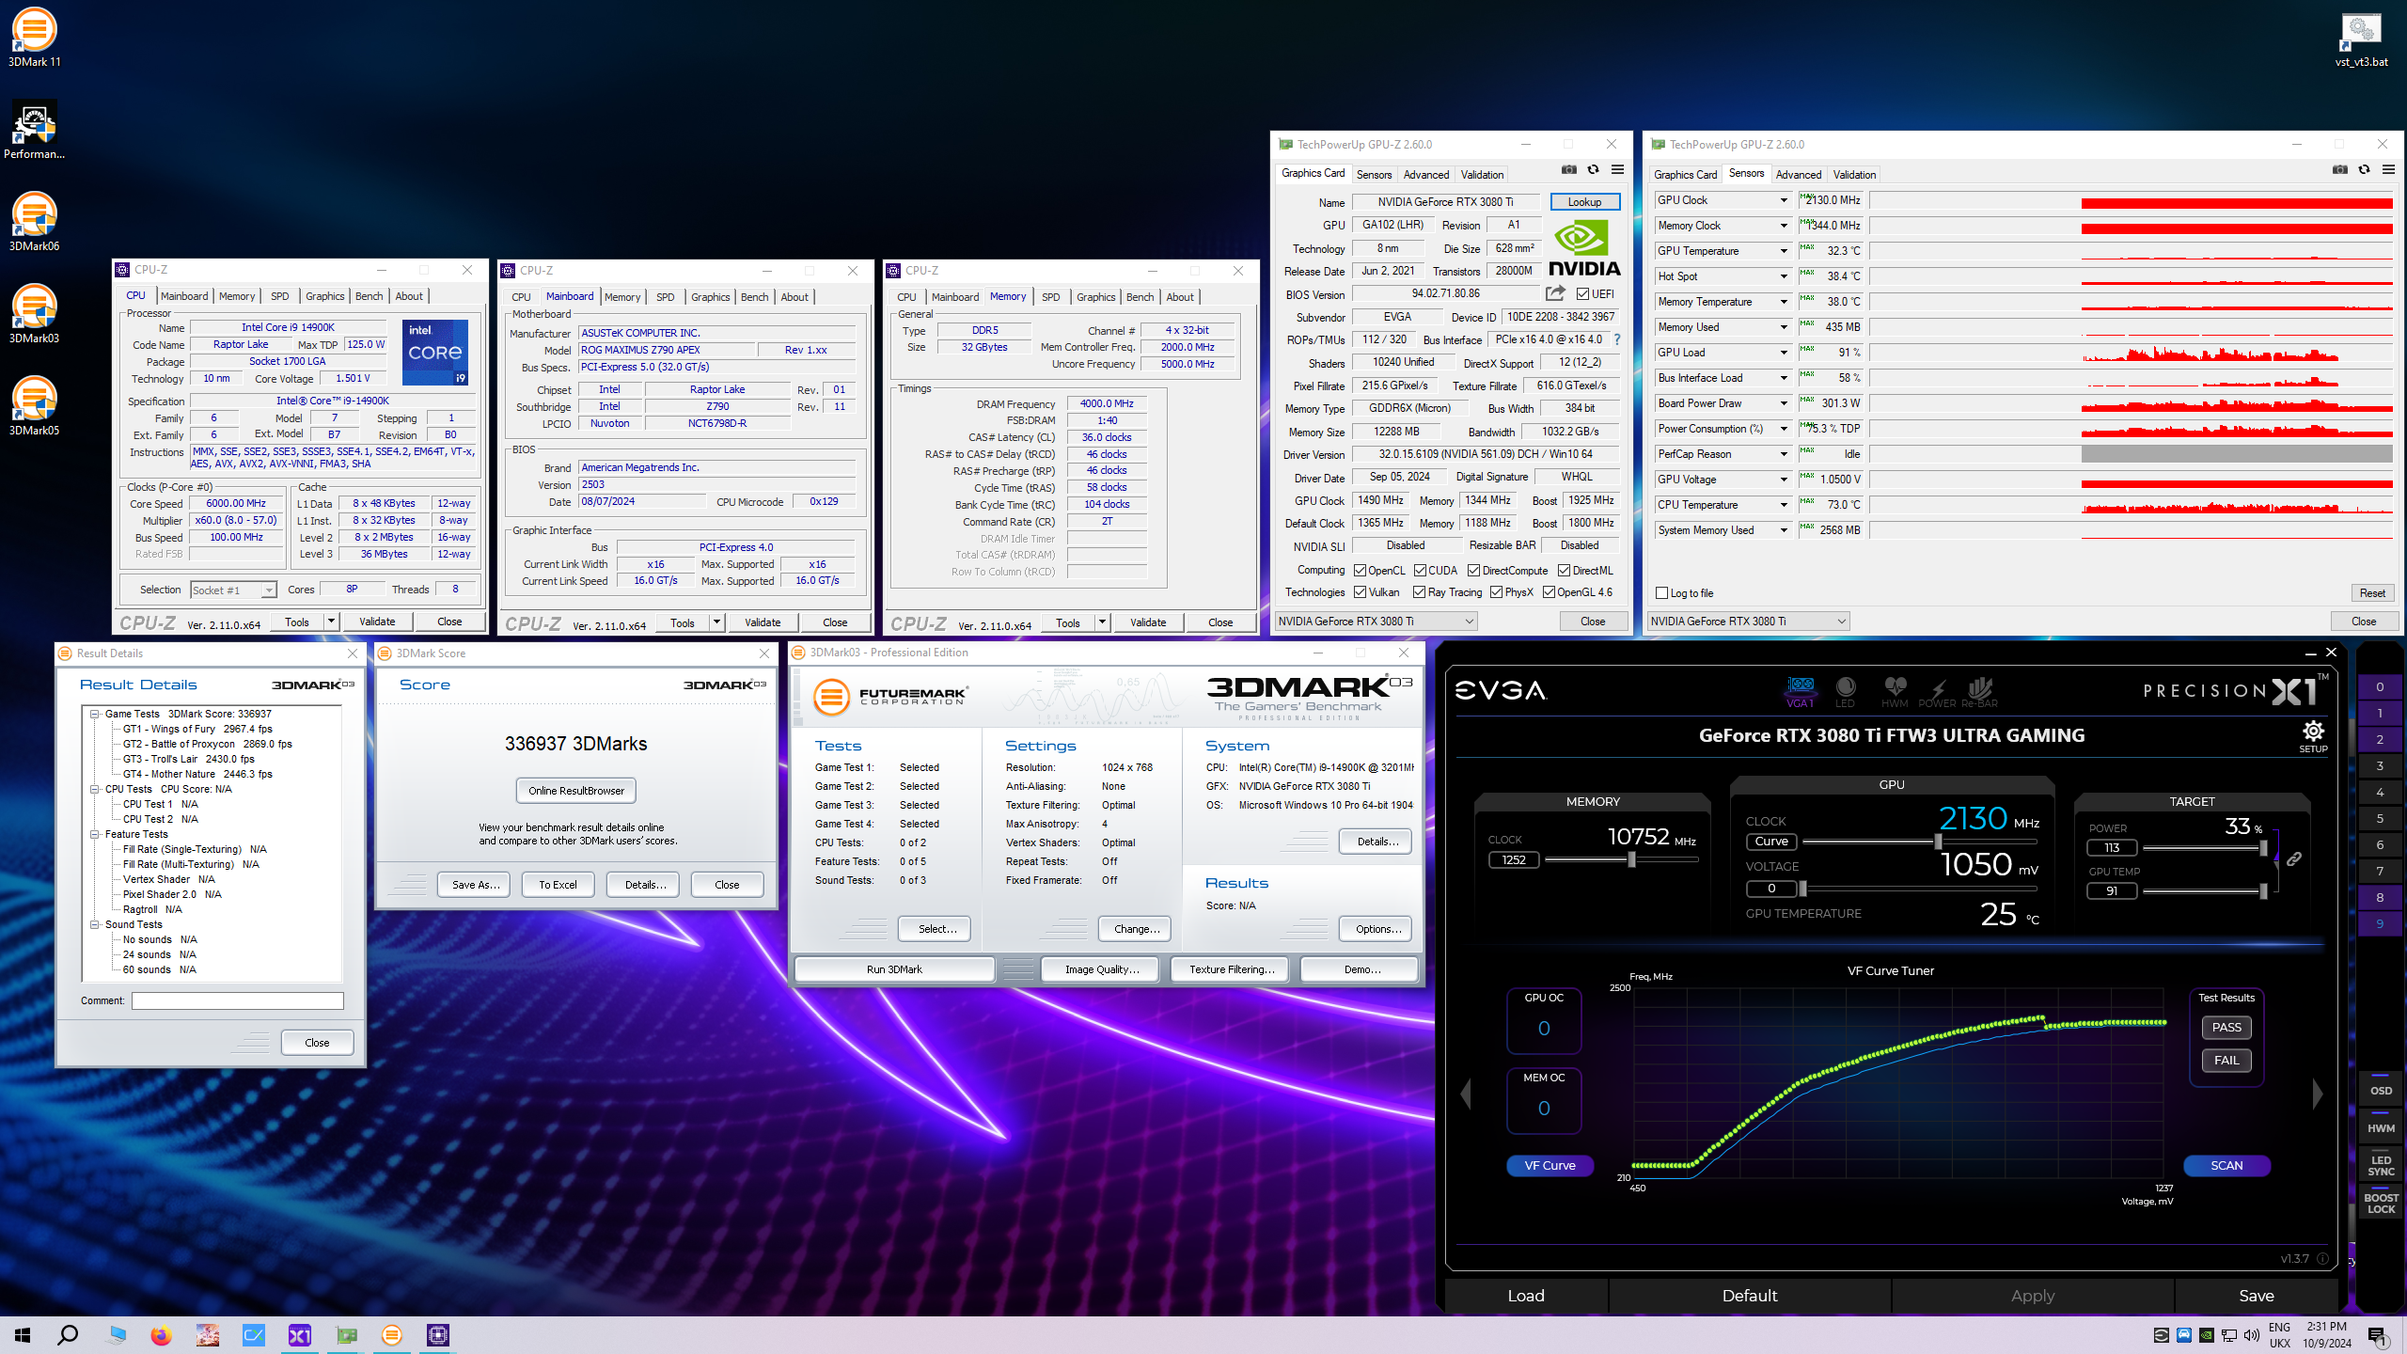
Task: Toggle the DirectML checkbox in GPU-Z
Action: click(1564, 571)
